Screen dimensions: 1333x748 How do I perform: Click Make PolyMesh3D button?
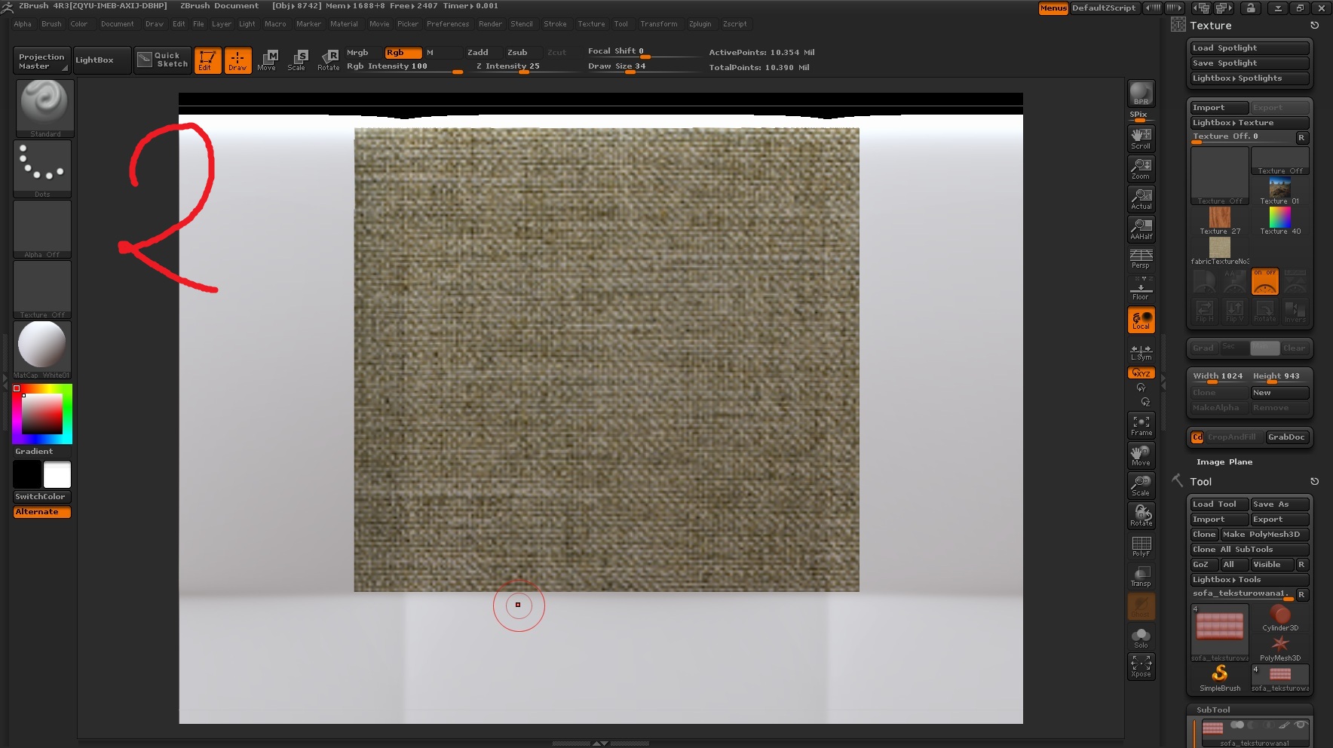pos(1264,535)
